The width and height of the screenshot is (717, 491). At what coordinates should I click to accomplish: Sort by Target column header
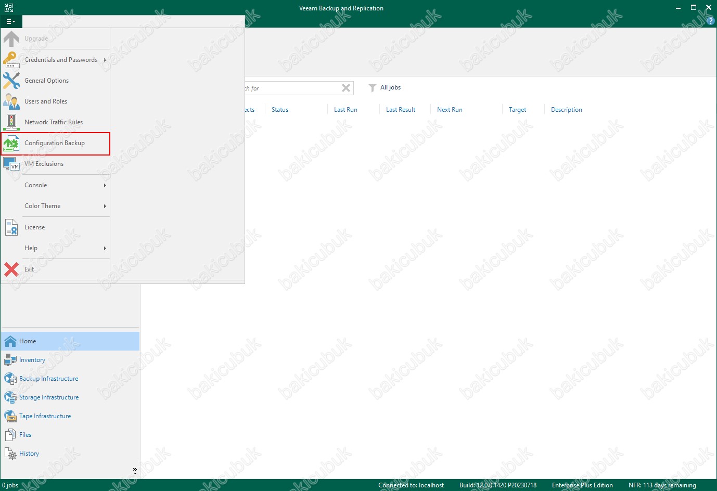[517, 110]
